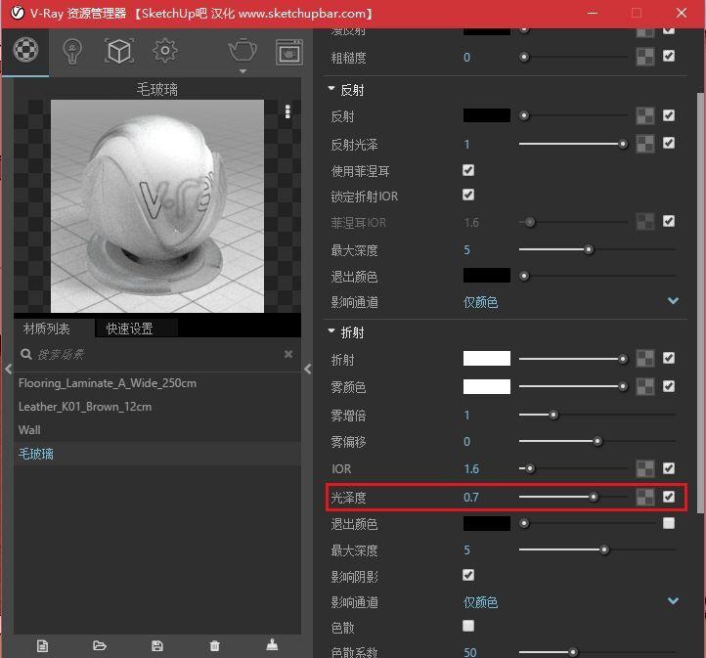This screenshot has width=706, height=658.
Task: Select the 毛玻璃 material in list
Action: click(x=157, y=454)
